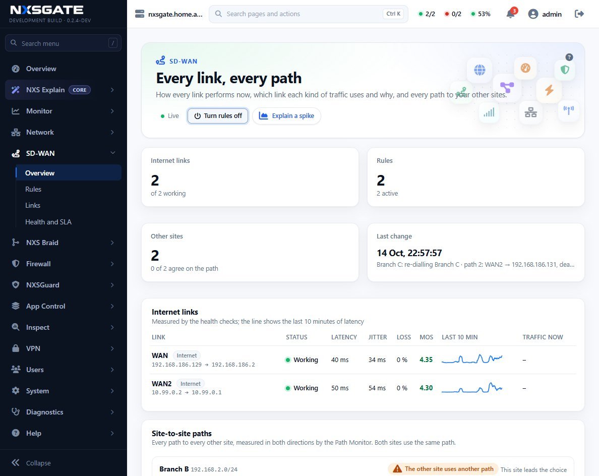Click the warning triangle on Branch B path

[x=397, y=469]
